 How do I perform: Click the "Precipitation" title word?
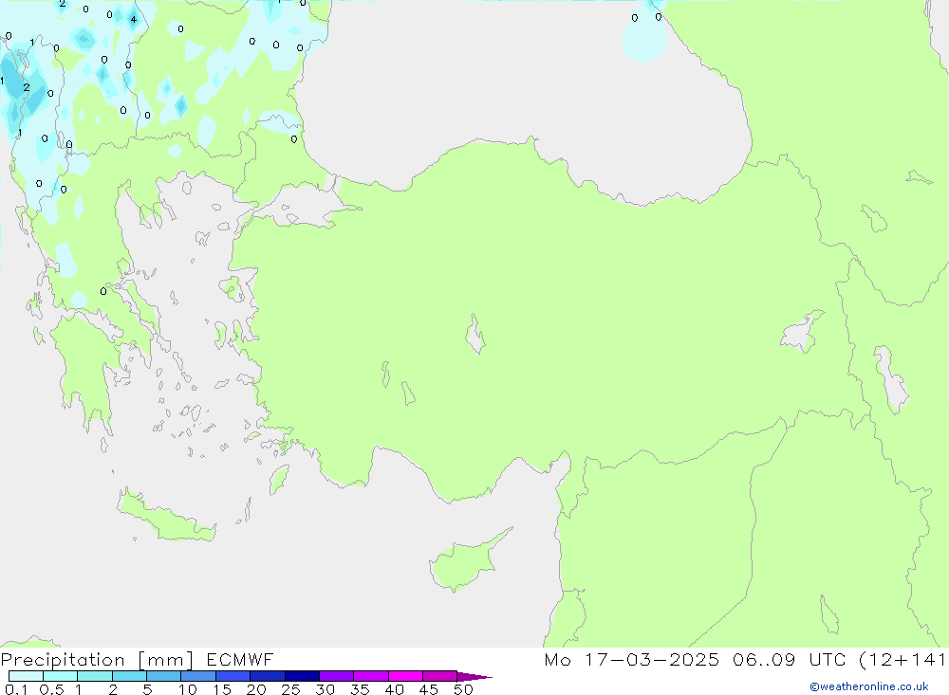point(63,660)
